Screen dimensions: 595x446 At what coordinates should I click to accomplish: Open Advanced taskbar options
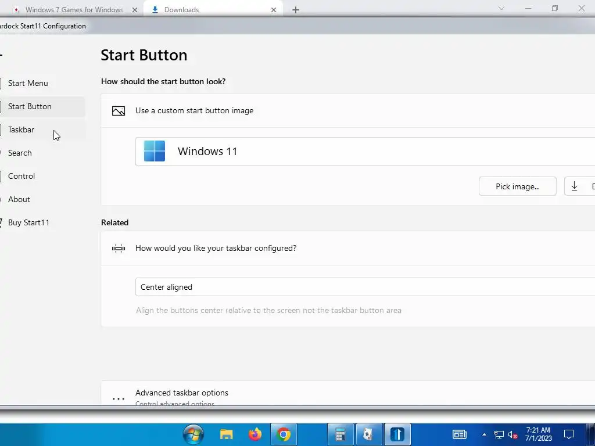pos(347,393)
